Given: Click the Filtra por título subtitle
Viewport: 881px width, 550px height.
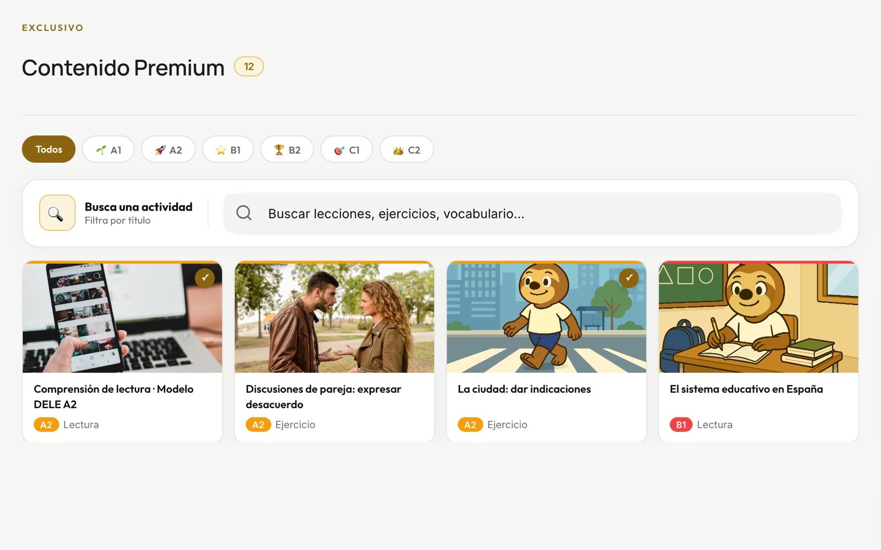Looking at the screenshot, I should [117, 221].
